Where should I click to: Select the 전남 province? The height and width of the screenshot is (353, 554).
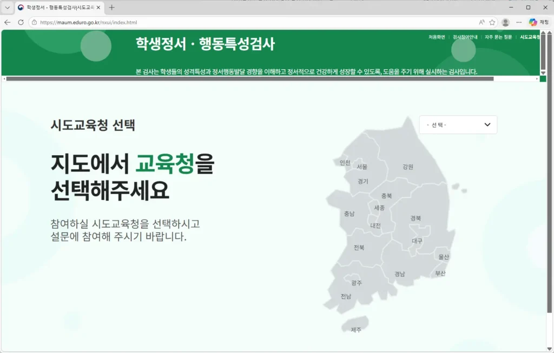coord(346,296)
